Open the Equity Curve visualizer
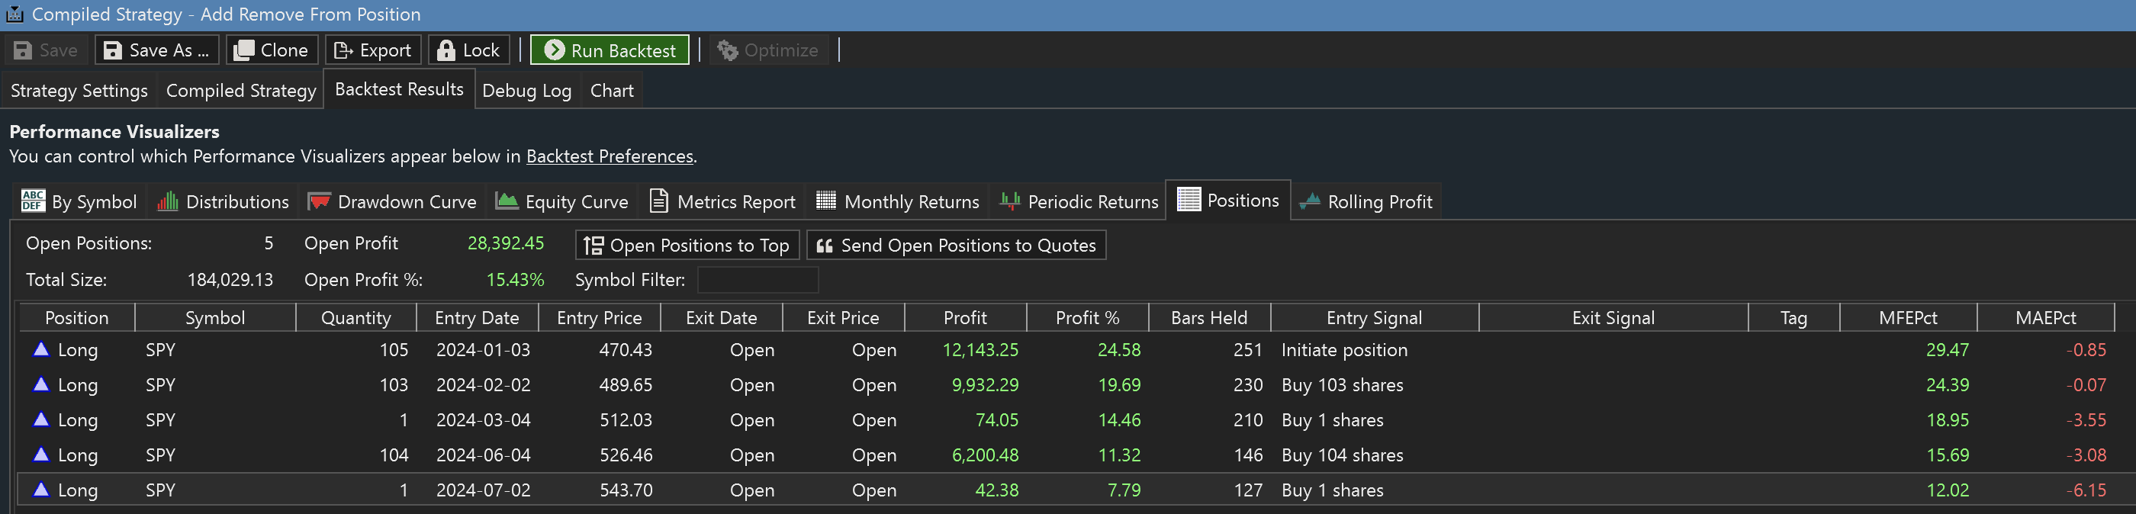This screenshot has width=2136, height=514. click(561, 201)
